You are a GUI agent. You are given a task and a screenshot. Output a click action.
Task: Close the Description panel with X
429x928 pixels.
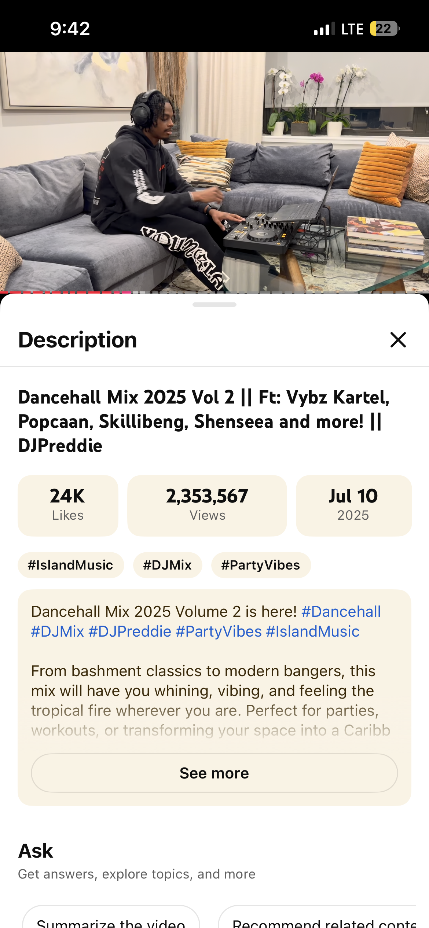[x=398, y=340]
